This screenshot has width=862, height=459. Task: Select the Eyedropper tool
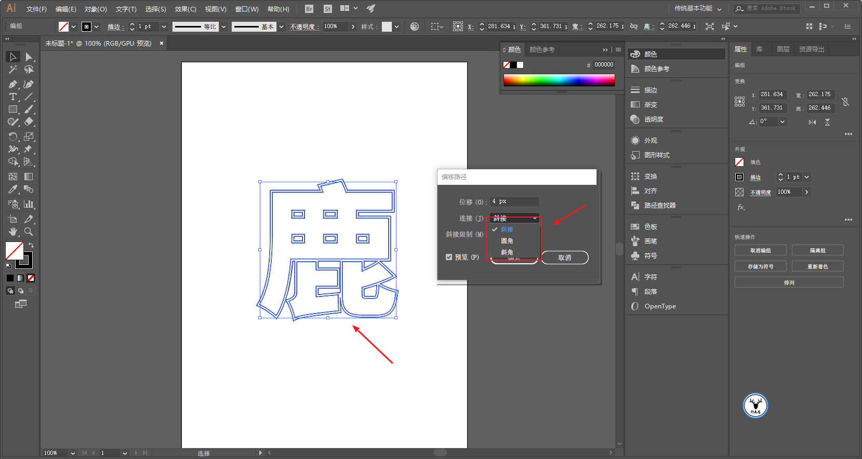click(13, 189)
